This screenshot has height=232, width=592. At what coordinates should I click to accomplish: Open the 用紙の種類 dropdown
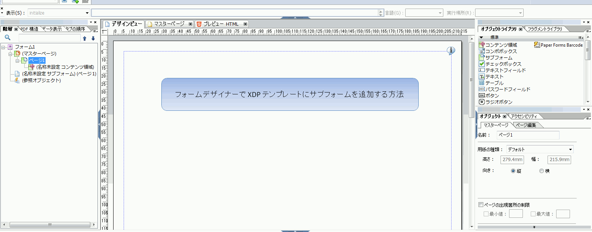click(570, 150)
